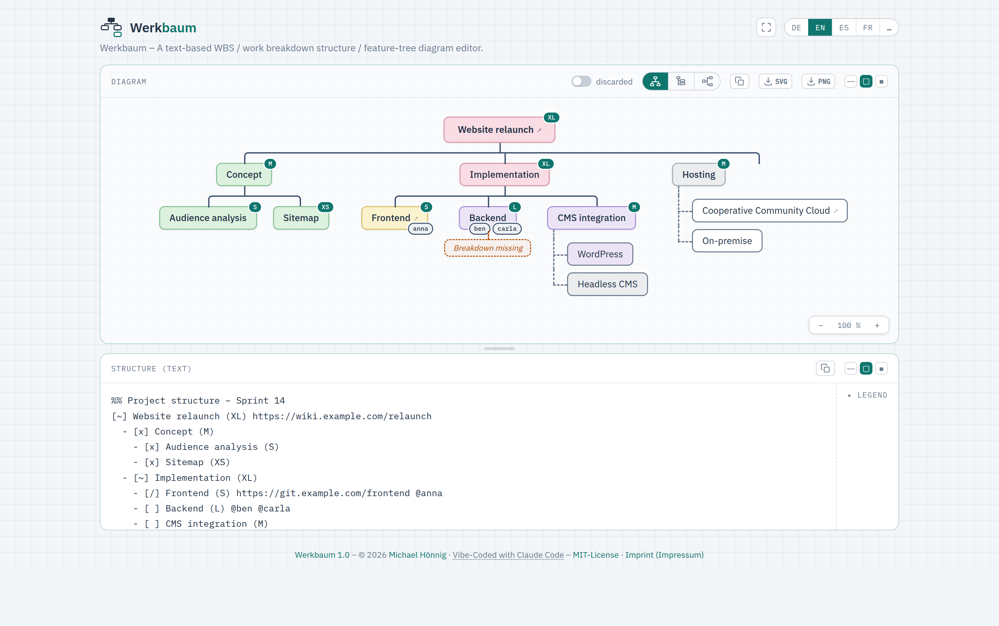The height and width of the screenshot is (626, 999).
Task: Maximize the Structure text panel
Action: coord(881,369)
